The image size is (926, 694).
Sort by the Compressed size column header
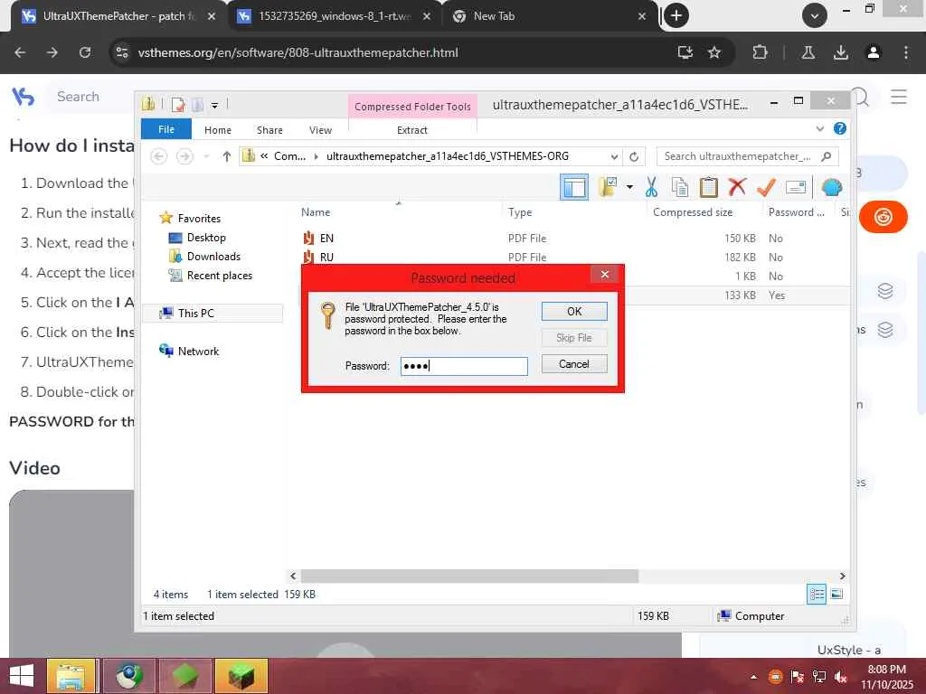(x=692, y=211)
